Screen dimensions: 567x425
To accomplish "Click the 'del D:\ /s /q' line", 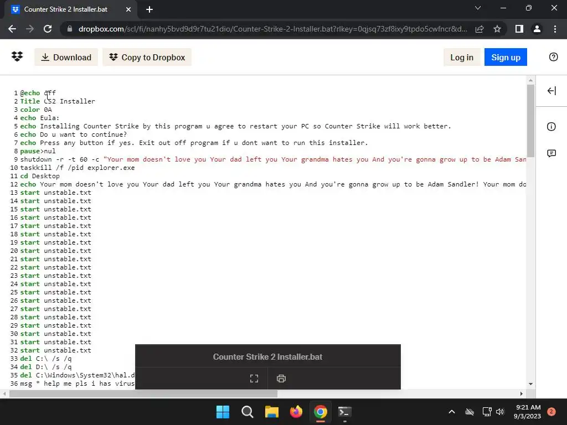I will pyautogui.click(x=46, y=367).
